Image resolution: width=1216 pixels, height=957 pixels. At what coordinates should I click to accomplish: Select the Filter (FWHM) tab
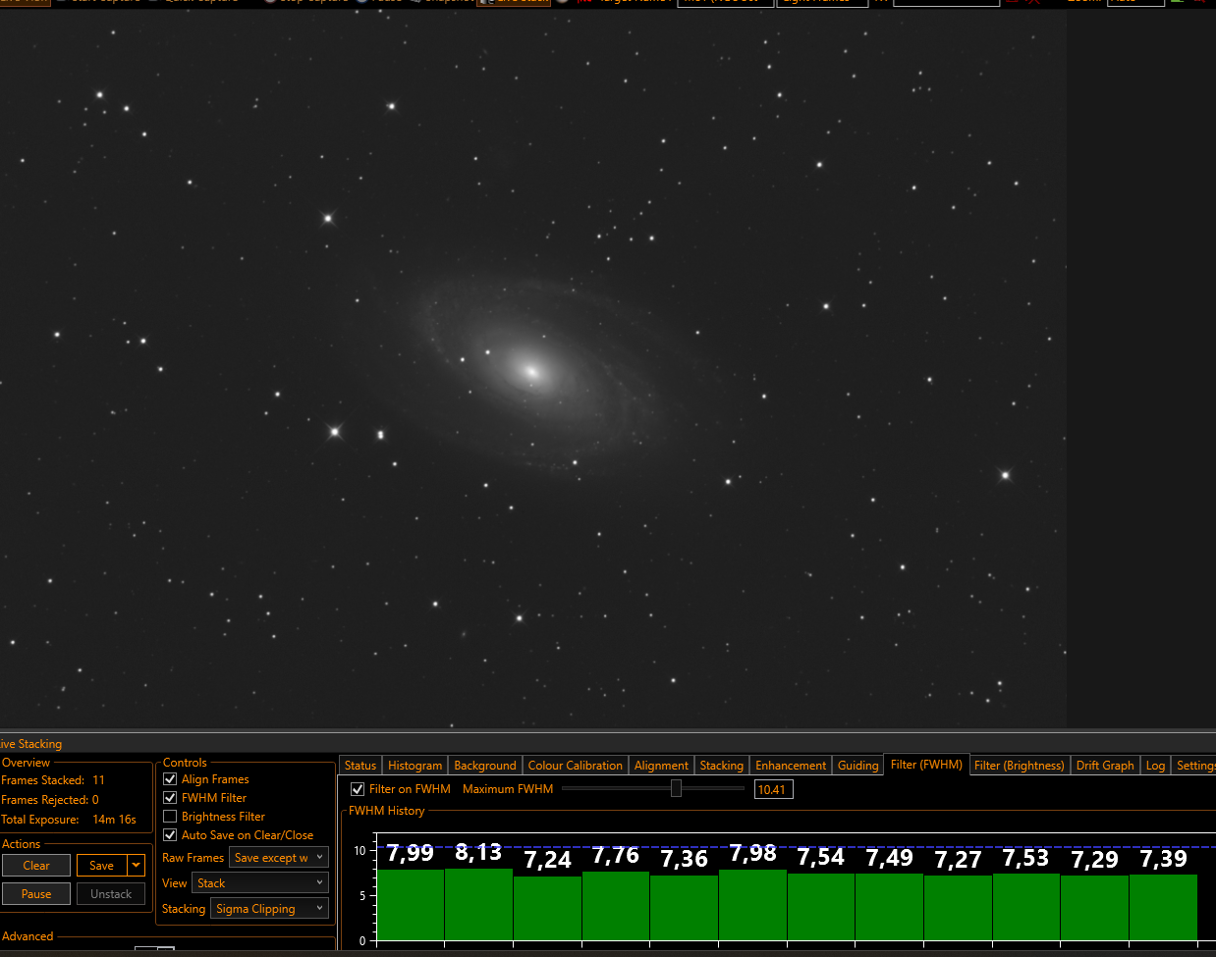point(926,765)
